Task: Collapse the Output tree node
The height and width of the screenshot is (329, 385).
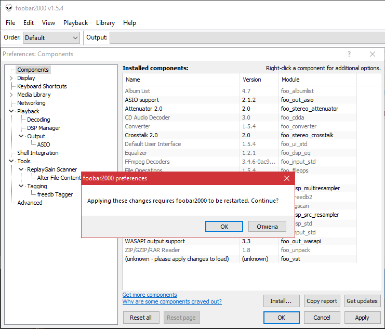Action: click(x=21, y=136)
